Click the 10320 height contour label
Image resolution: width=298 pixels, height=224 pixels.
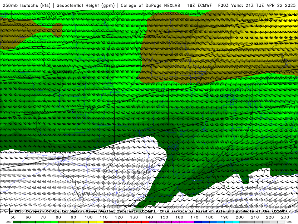tap(51, 17)
